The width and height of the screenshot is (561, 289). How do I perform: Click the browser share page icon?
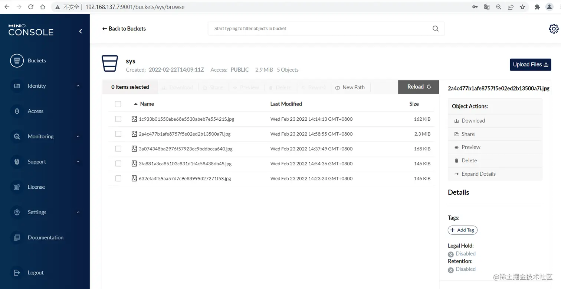511,7
